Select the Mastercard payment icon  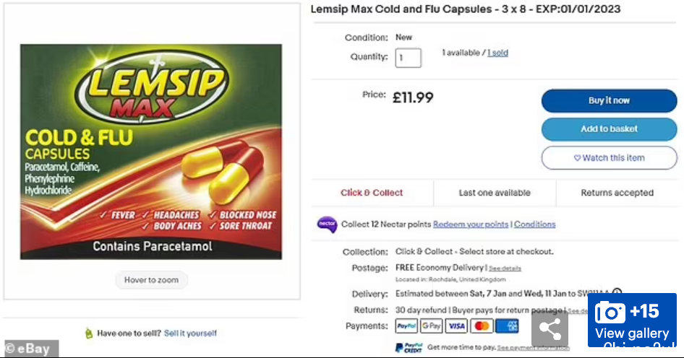[482, 326]
